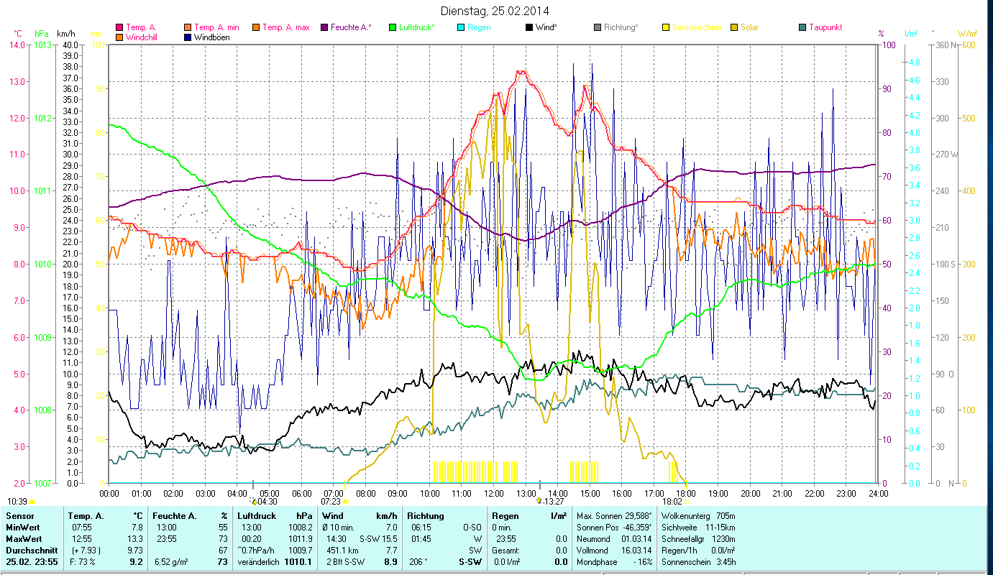The width and height of the screenshot is (993, 575).
Task: Click the Feuchte A.* legend label
Action: [x=351, y=28]
